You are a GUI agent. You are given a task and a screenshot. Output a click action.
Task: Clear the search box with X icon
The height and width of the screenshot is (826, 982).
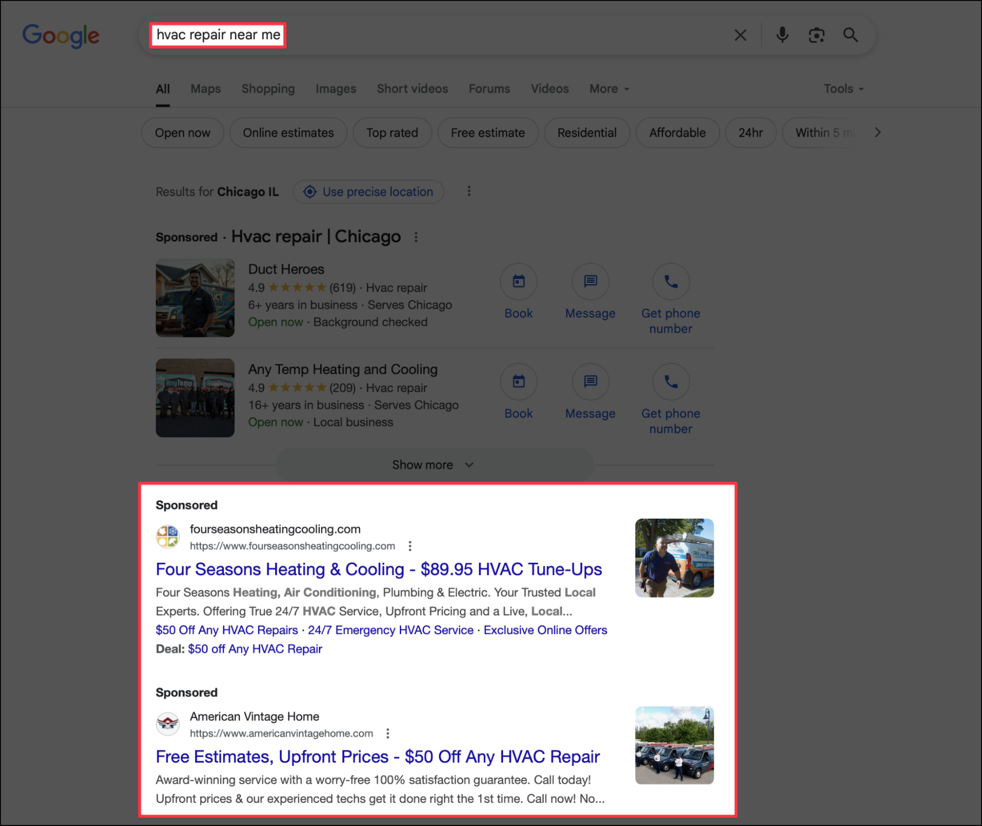pyautogui.click(x=740, y=35)
